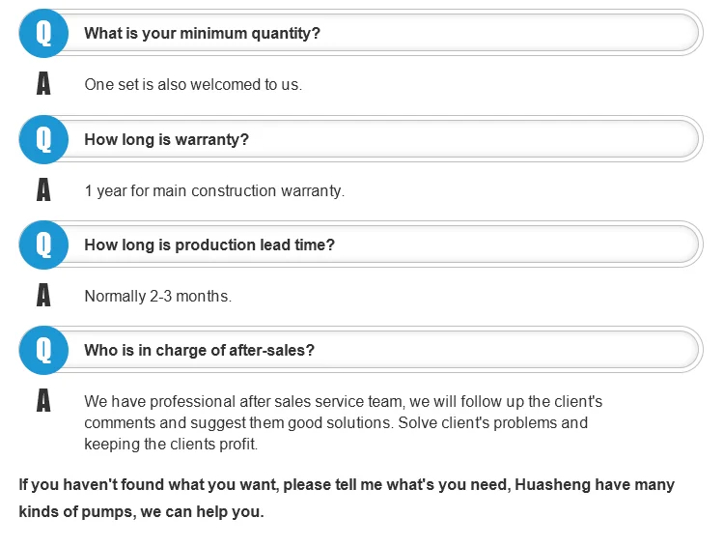Click the answer 'One set is also welcomed to us.'
The width and height of the screenshot is (724, 547).
(x=193, y=84)
